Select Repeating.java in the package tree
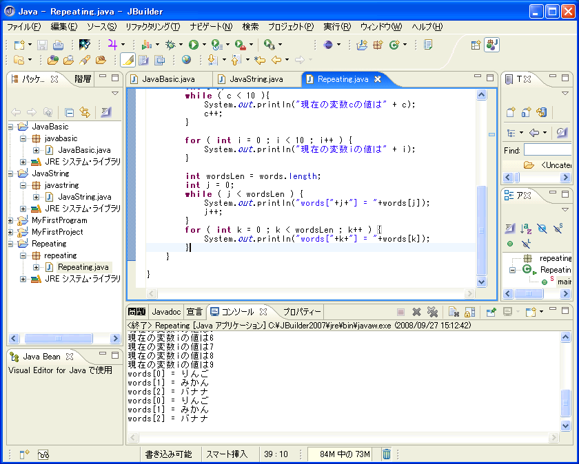 [83, 267]
